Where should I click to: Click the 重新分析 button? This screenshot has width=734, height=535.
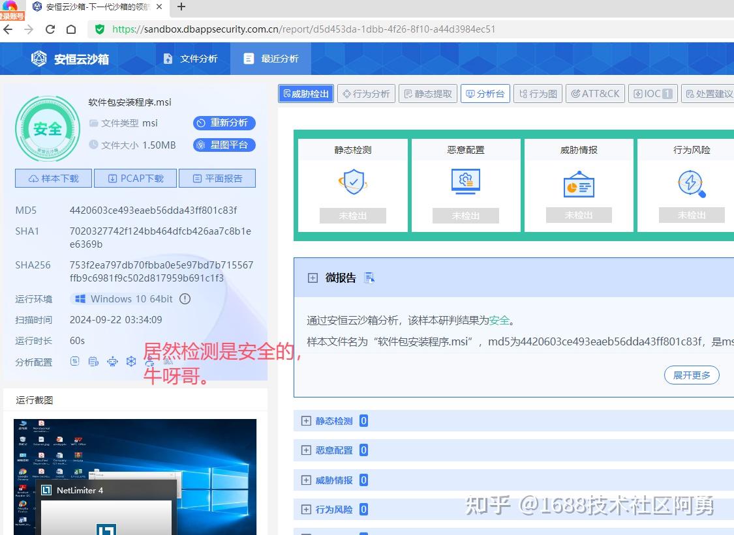[x=224, y=123]
